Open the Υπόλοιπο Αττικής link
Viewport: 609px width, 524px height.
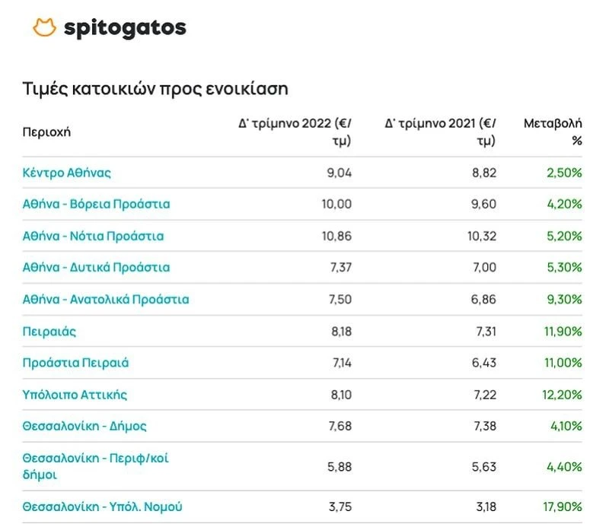click(75, 394)
